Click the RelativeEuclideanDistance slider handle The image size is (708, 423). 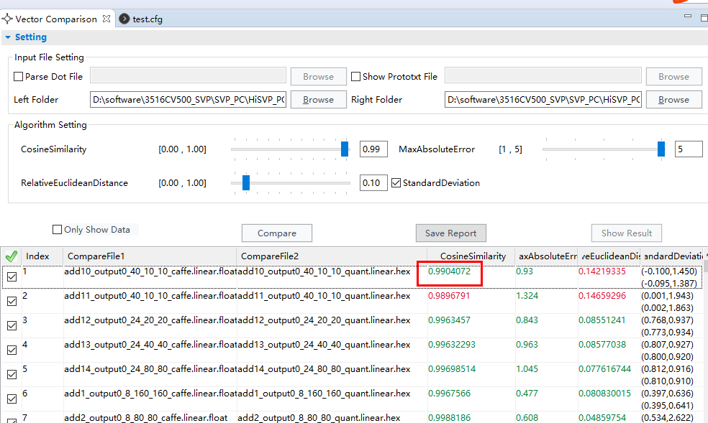coord(246,182)
